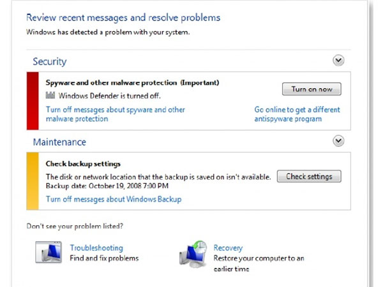
Task: Click the Check settings button
Action: [309, 176]
